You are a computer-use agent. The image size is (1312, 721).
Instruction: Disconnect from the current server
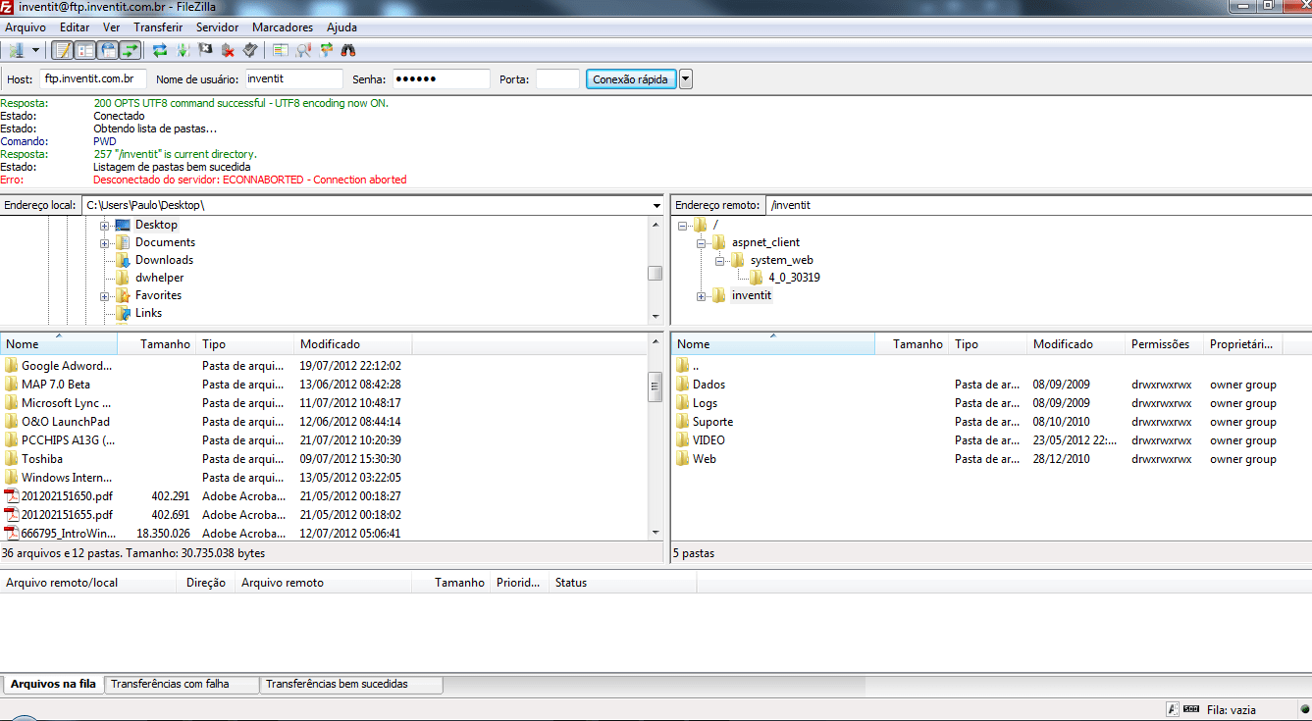(x=228, y=50)
